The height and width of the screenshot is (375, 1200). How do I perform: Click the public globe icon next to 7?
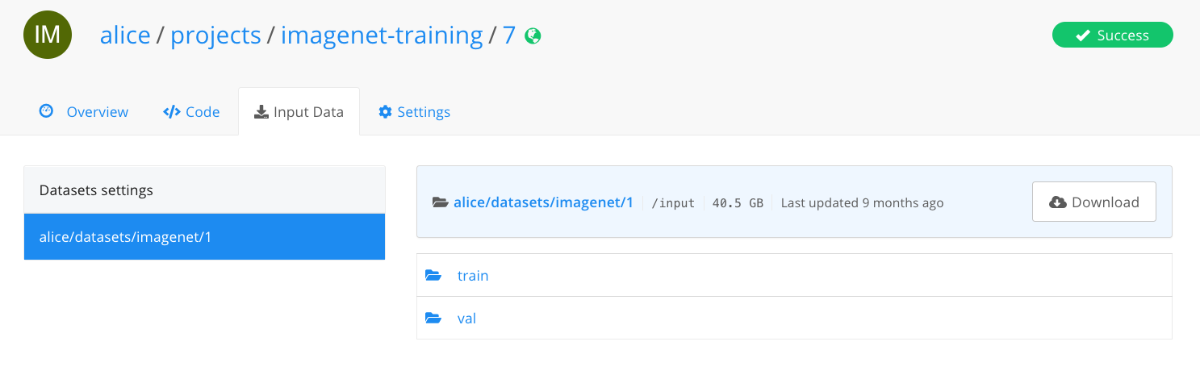click(x=533, y=35)
